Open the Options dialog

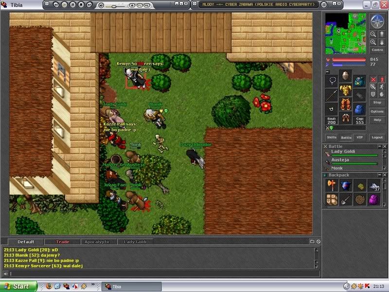(377, 111)
